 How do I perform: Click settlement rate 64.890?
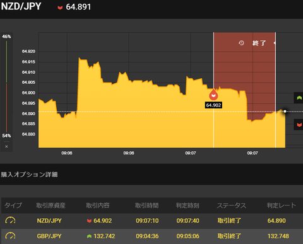276,221
